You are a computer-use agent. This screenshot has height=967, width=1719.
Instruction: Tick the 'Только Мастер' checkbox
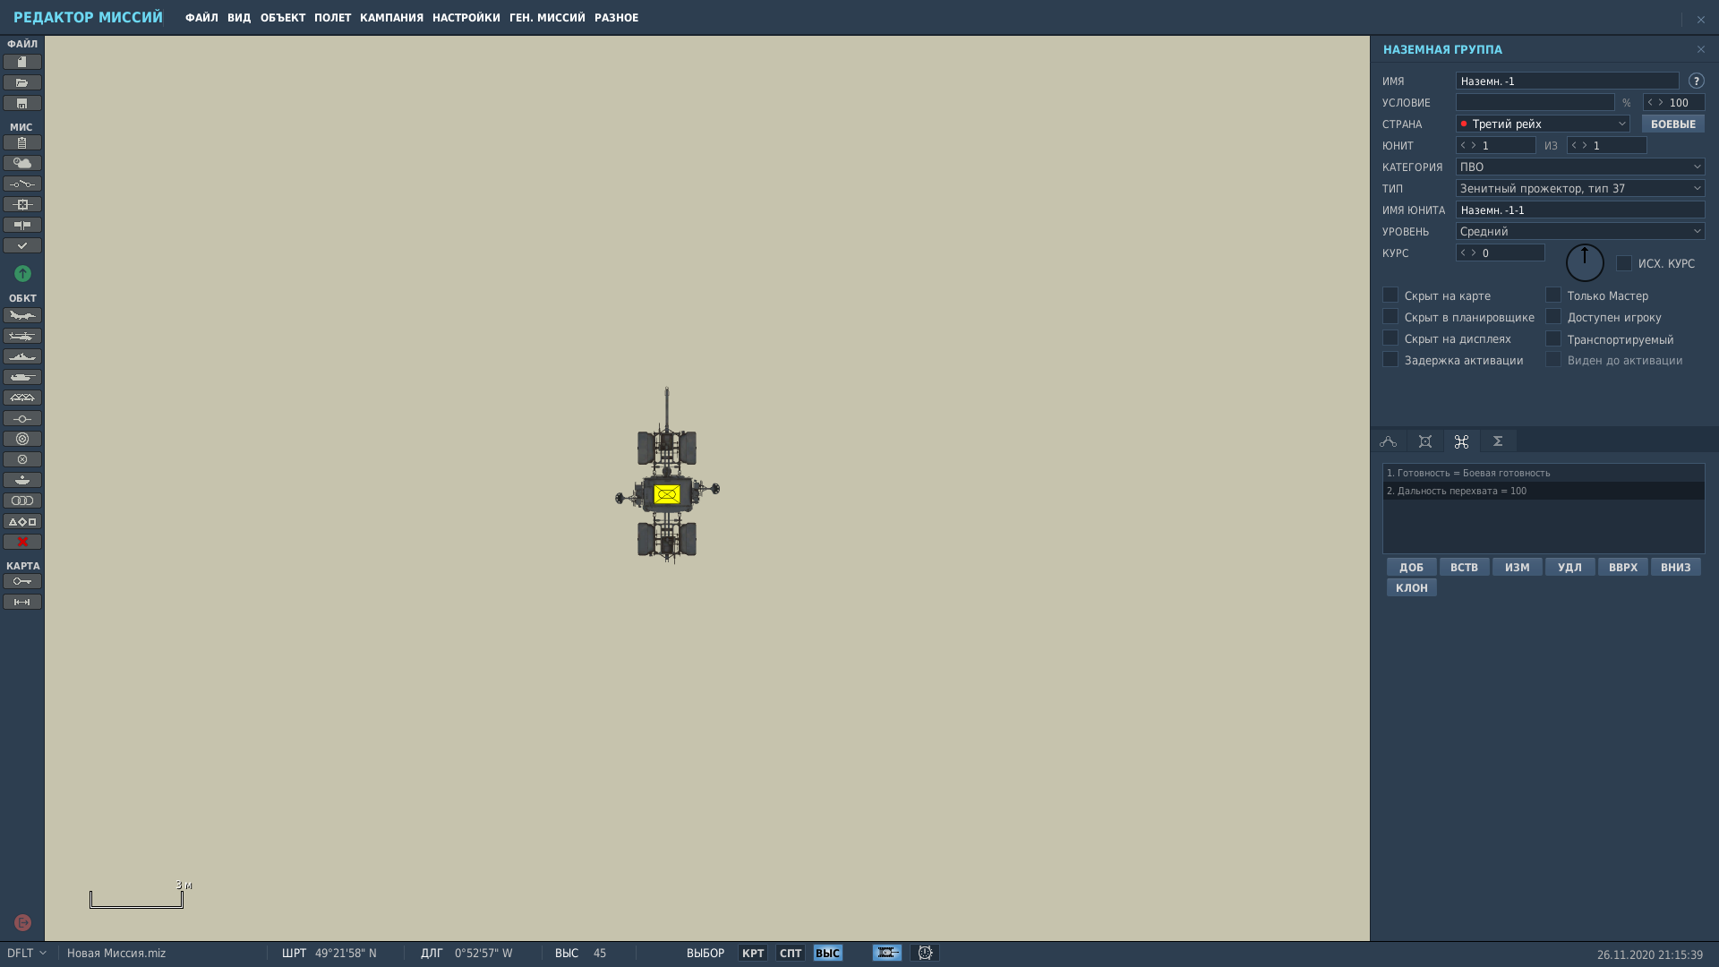[x=1553, y=295]
